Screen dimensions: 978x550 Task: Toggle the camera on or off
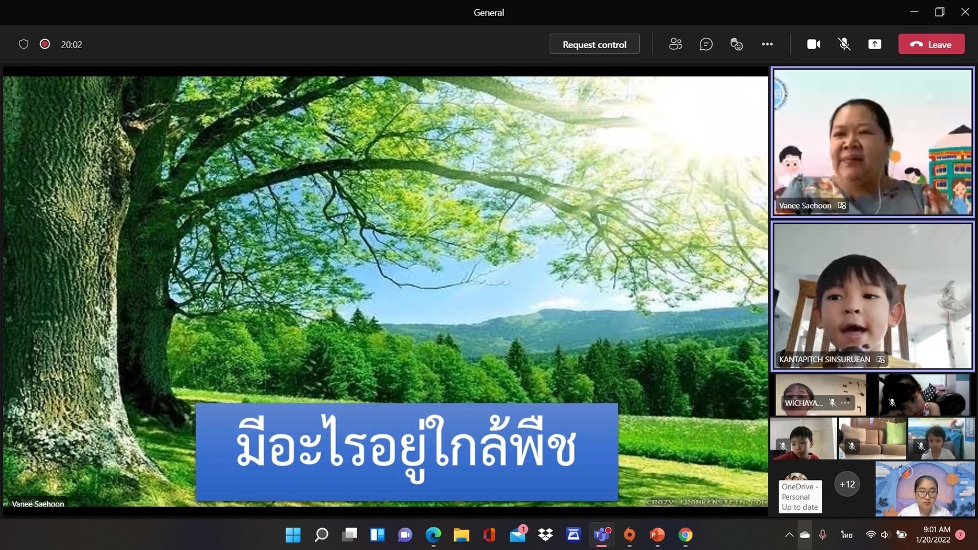click(x=813, y=44)
